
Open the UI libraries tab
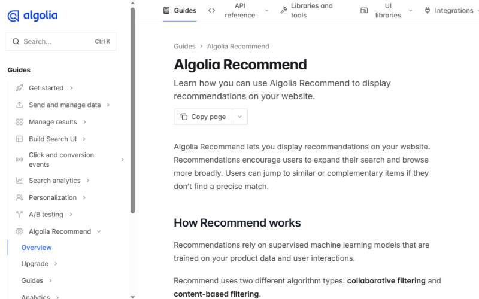(x=386, y=10)
